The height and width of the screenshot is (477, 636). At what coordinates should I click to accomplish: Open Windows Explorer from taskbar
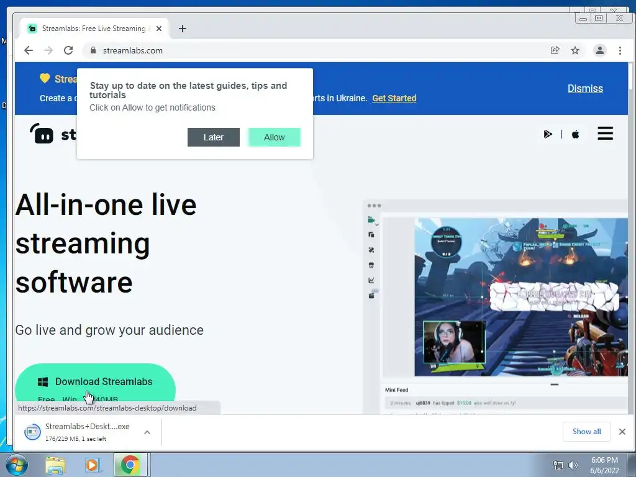click(55, 465)
